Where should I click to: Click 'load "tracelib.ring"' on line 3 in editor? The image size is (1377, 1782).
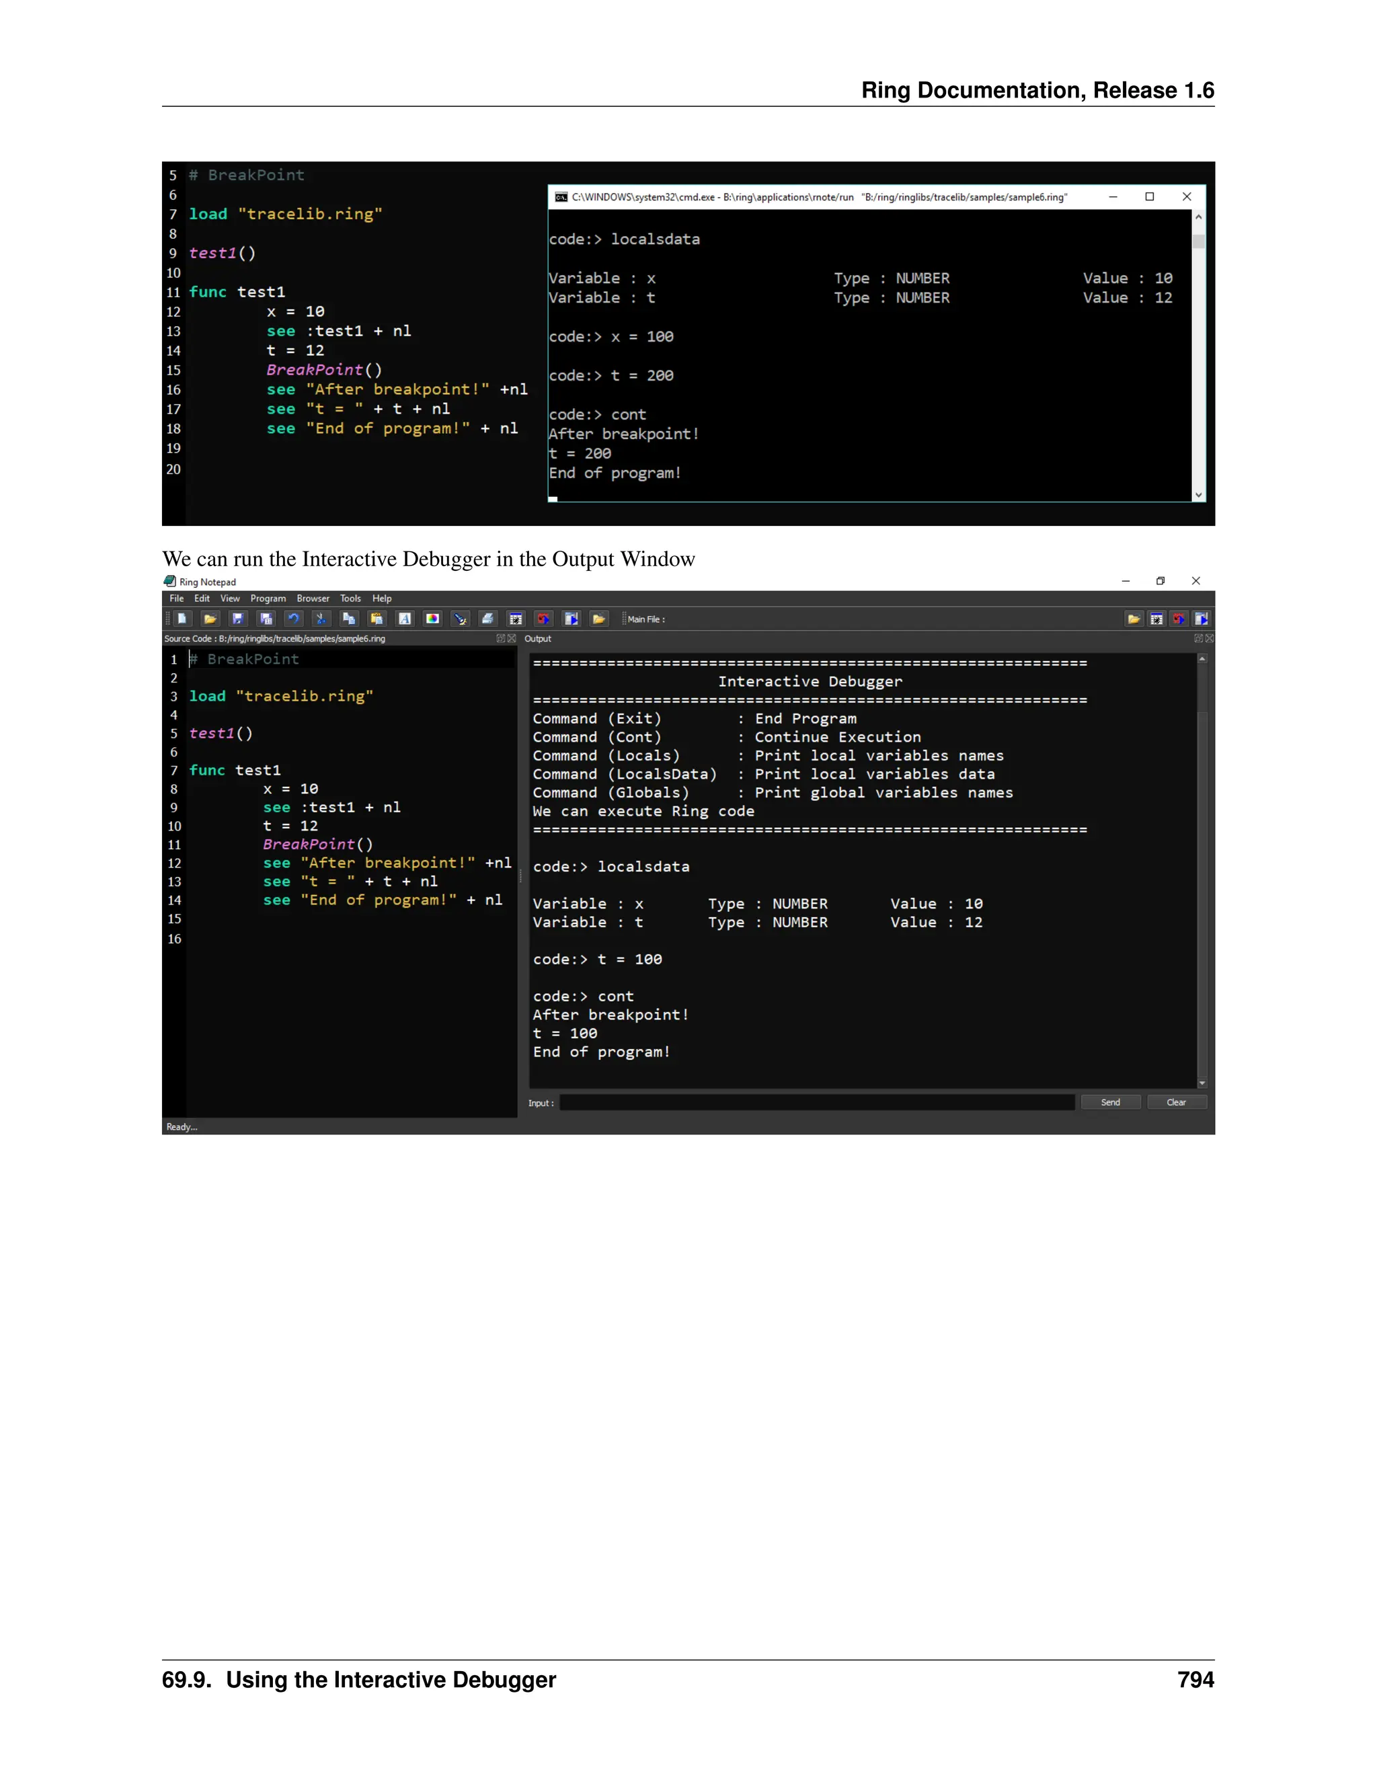pos(282,696)
